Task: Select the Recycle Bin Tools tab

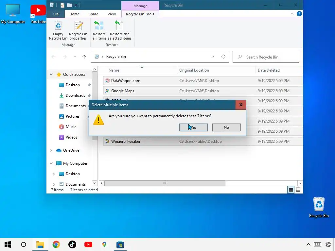Action: (140, 14)
